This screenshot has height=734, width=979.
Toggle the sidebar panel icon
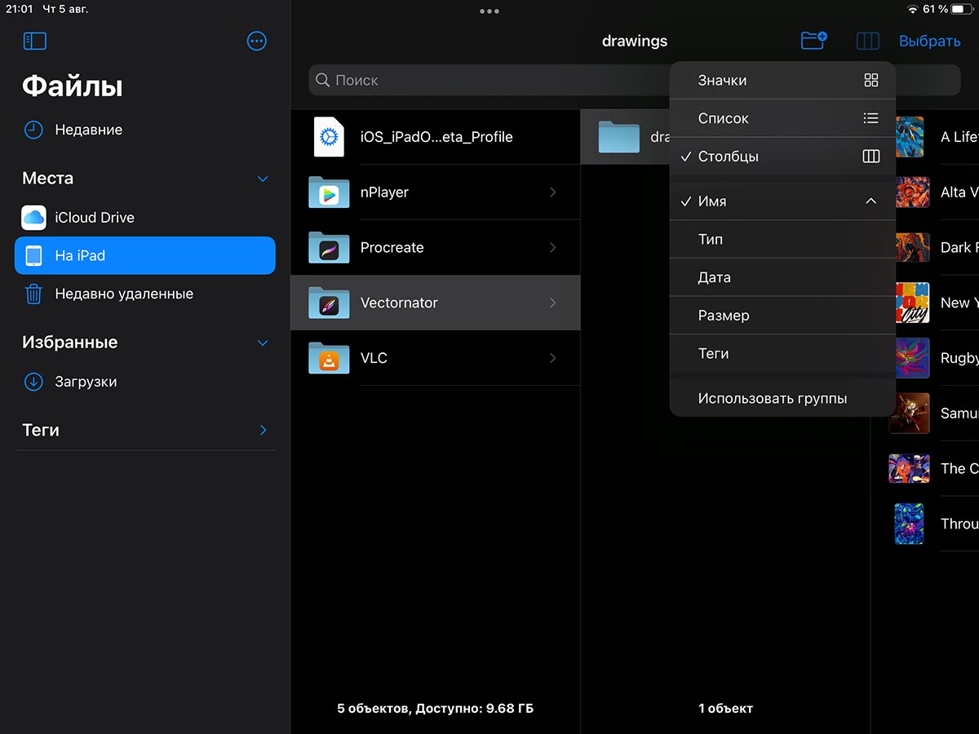[x=35, y=41]
